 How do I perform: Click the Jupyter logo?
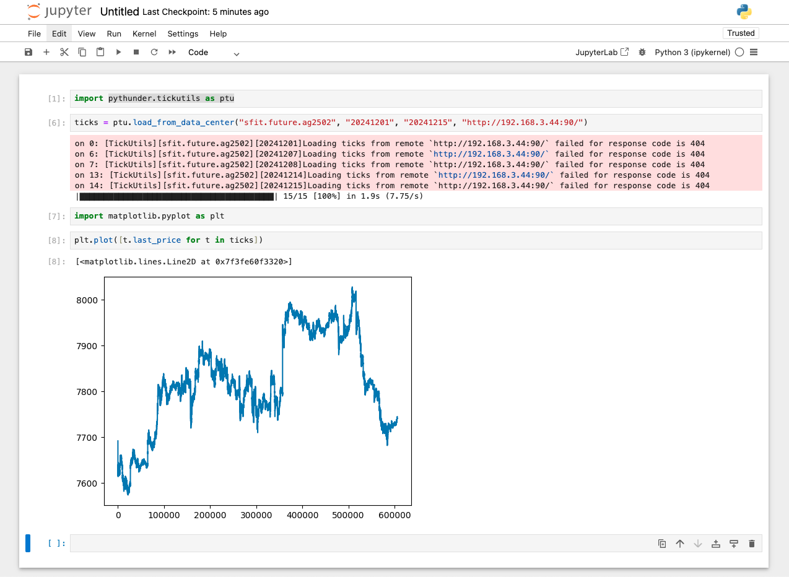59,12
